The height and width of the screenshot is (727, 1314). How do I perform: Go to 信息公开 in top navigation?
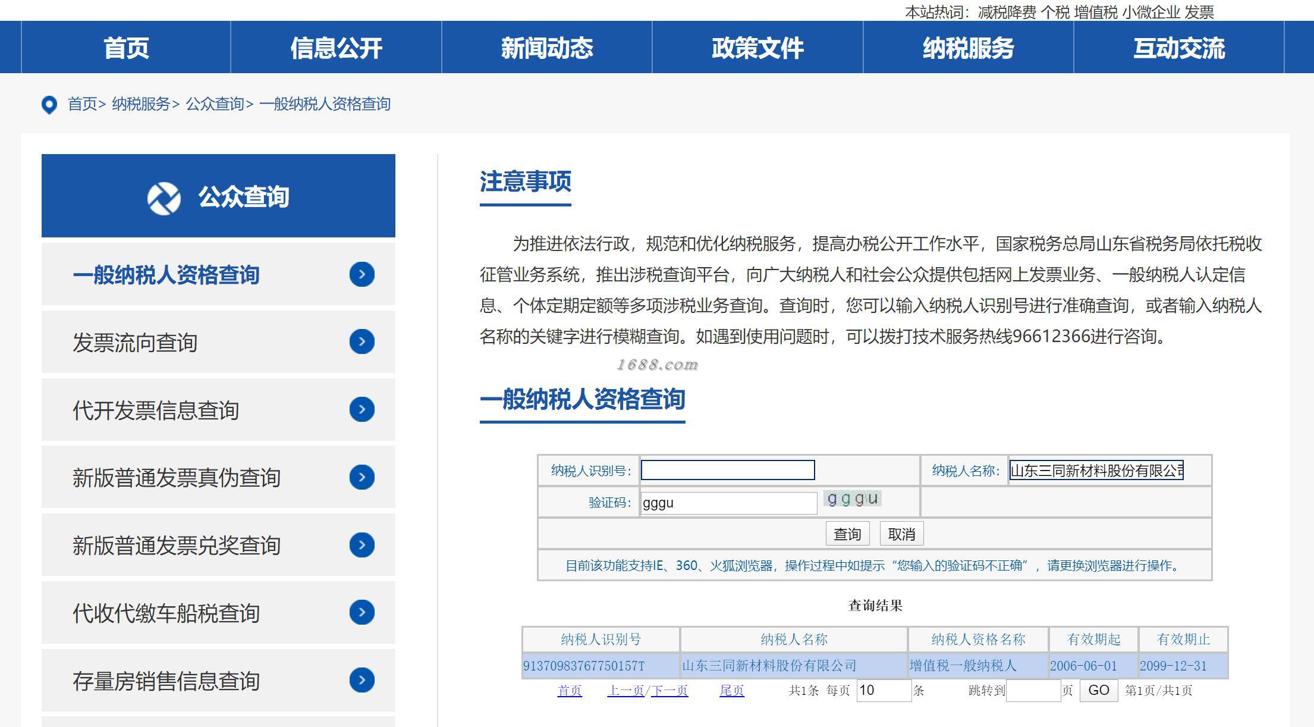pyautogui.click(x=336, y=48)
